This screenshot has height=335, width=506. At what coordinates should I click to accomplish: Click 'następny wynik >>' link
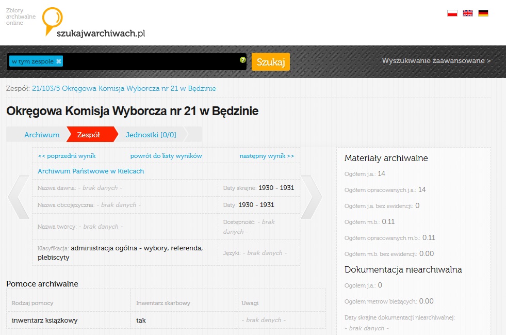pos(267,156)
